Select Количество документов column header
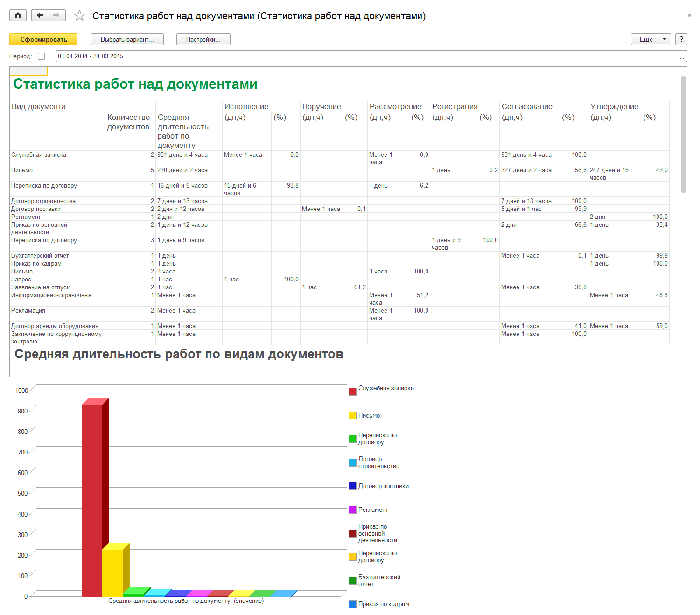This screenshot has height=615, width=700. (x=129, y=122)
